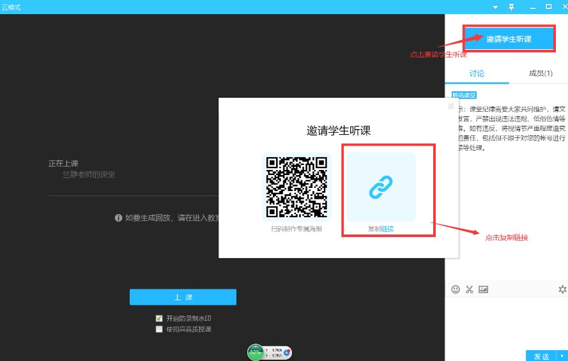
Task: Disable the anti-recording watermark checkbox
Action: (159, 318)
